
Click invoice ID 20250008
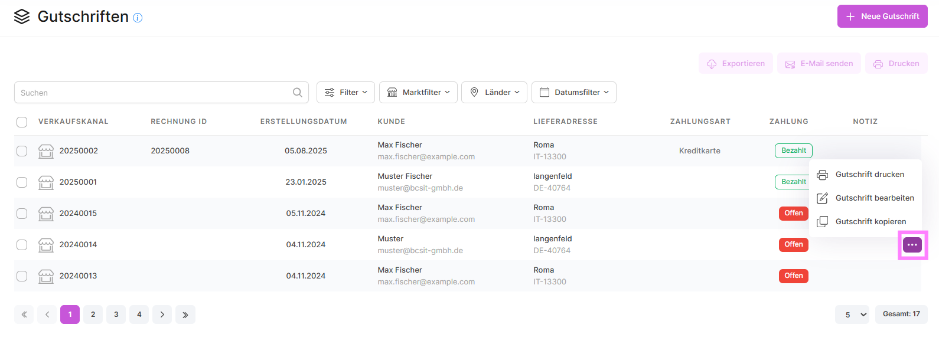point(170,151)
